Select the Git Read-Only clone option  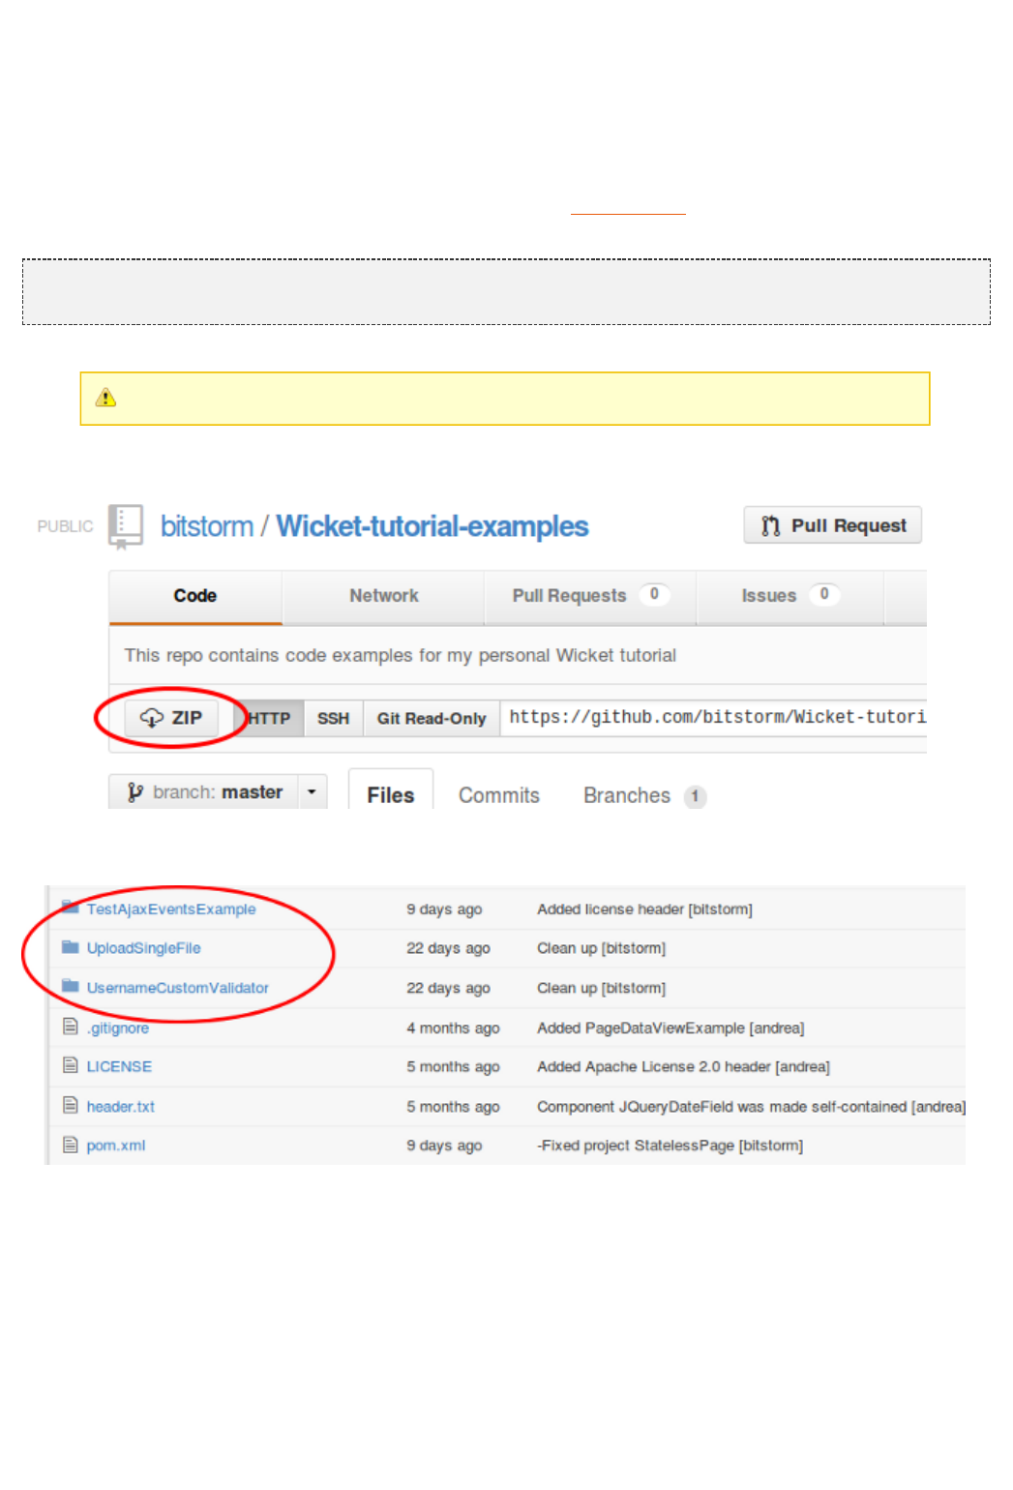[432, 718]
